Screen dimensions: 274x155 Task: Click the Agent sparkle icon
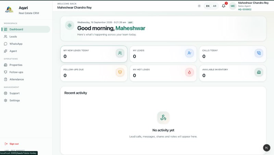5,51
